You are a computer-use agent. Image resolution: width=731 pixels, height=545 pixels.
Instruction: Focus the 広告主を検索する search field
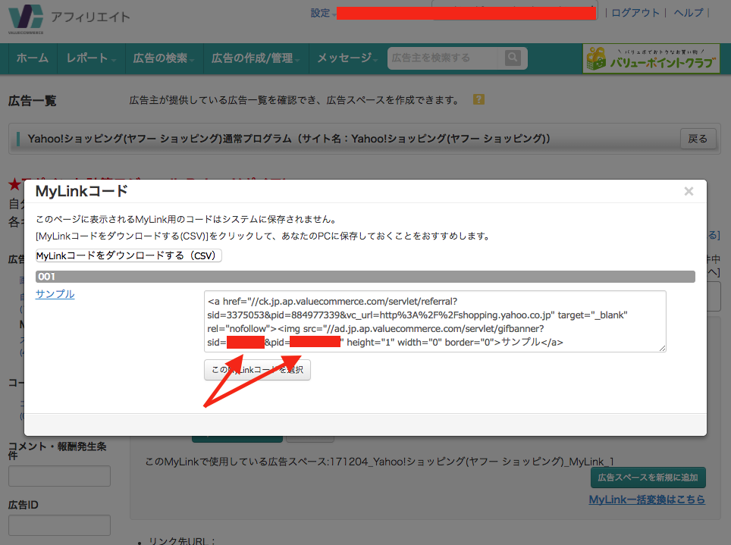click(x=445, y=58)
